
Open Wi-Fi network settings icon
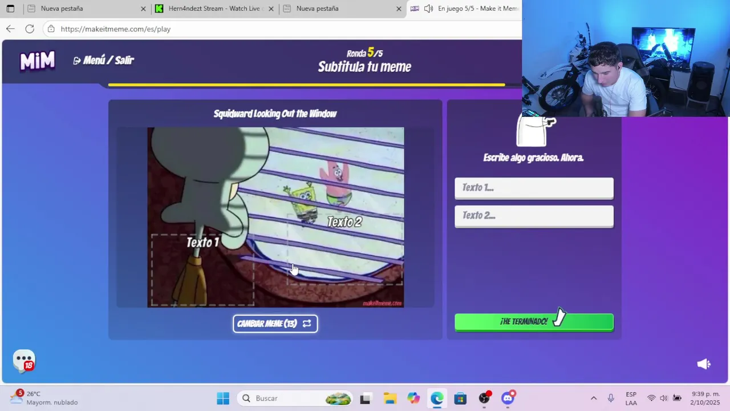point(651,398)
